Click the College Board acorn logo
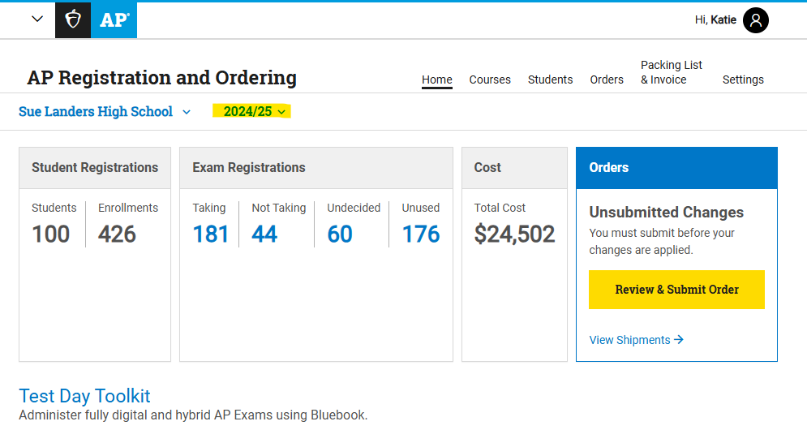 tap(73, 20)
